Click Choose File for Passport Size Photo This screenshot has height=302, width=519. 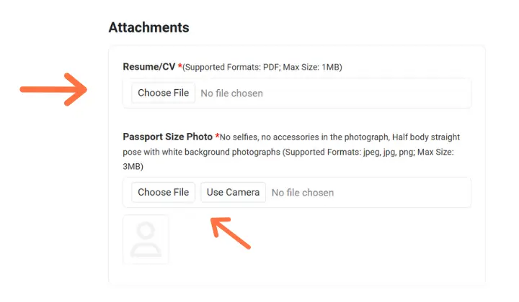[163, 192]
